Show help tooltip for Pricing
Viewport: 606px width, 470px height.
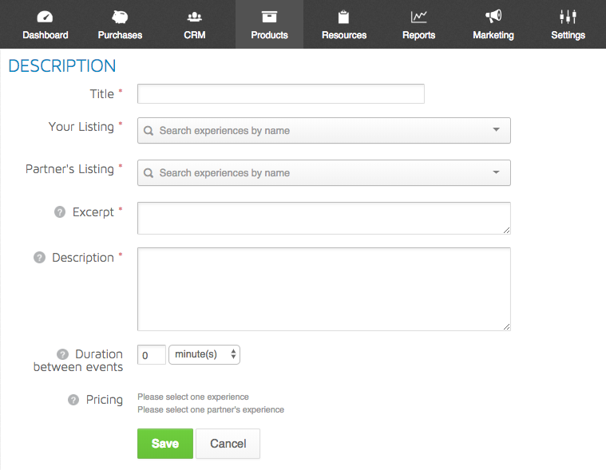73,400
